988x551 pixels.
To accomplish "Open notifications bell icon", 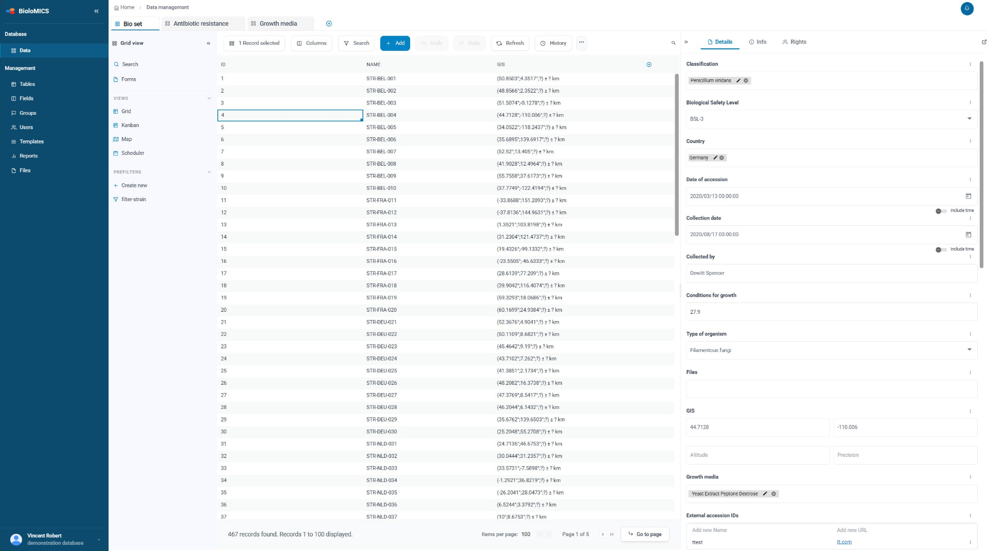I will (x=967, y=9).
